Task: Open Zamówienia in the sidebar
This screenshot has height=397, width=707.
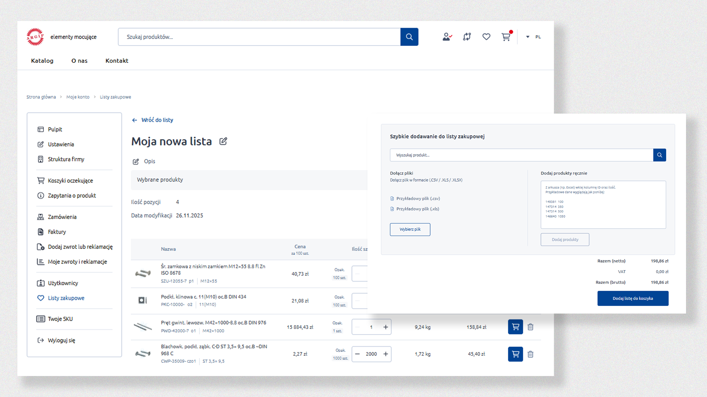Action: [x=62, y=217]
